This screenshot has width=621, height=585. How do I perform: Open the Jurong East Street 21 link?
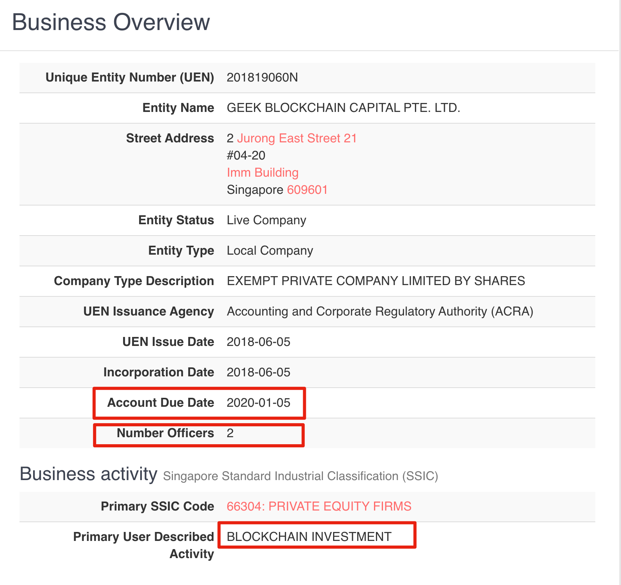pos(297,138)
